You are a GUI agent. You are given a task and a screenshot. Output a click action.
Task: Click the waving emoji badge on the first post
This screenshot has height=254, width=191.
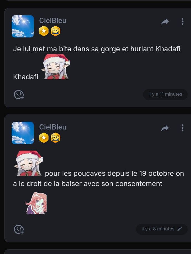pyautogui.click(x=55, y=31)
